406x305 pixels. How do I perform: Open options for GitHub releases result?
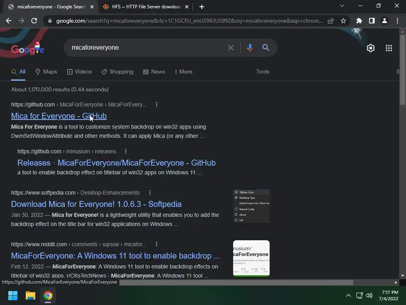pyautogui.click(x=126, y=151)
